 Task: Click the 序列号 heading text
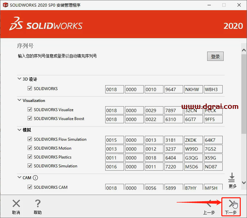tap(25, 46)
